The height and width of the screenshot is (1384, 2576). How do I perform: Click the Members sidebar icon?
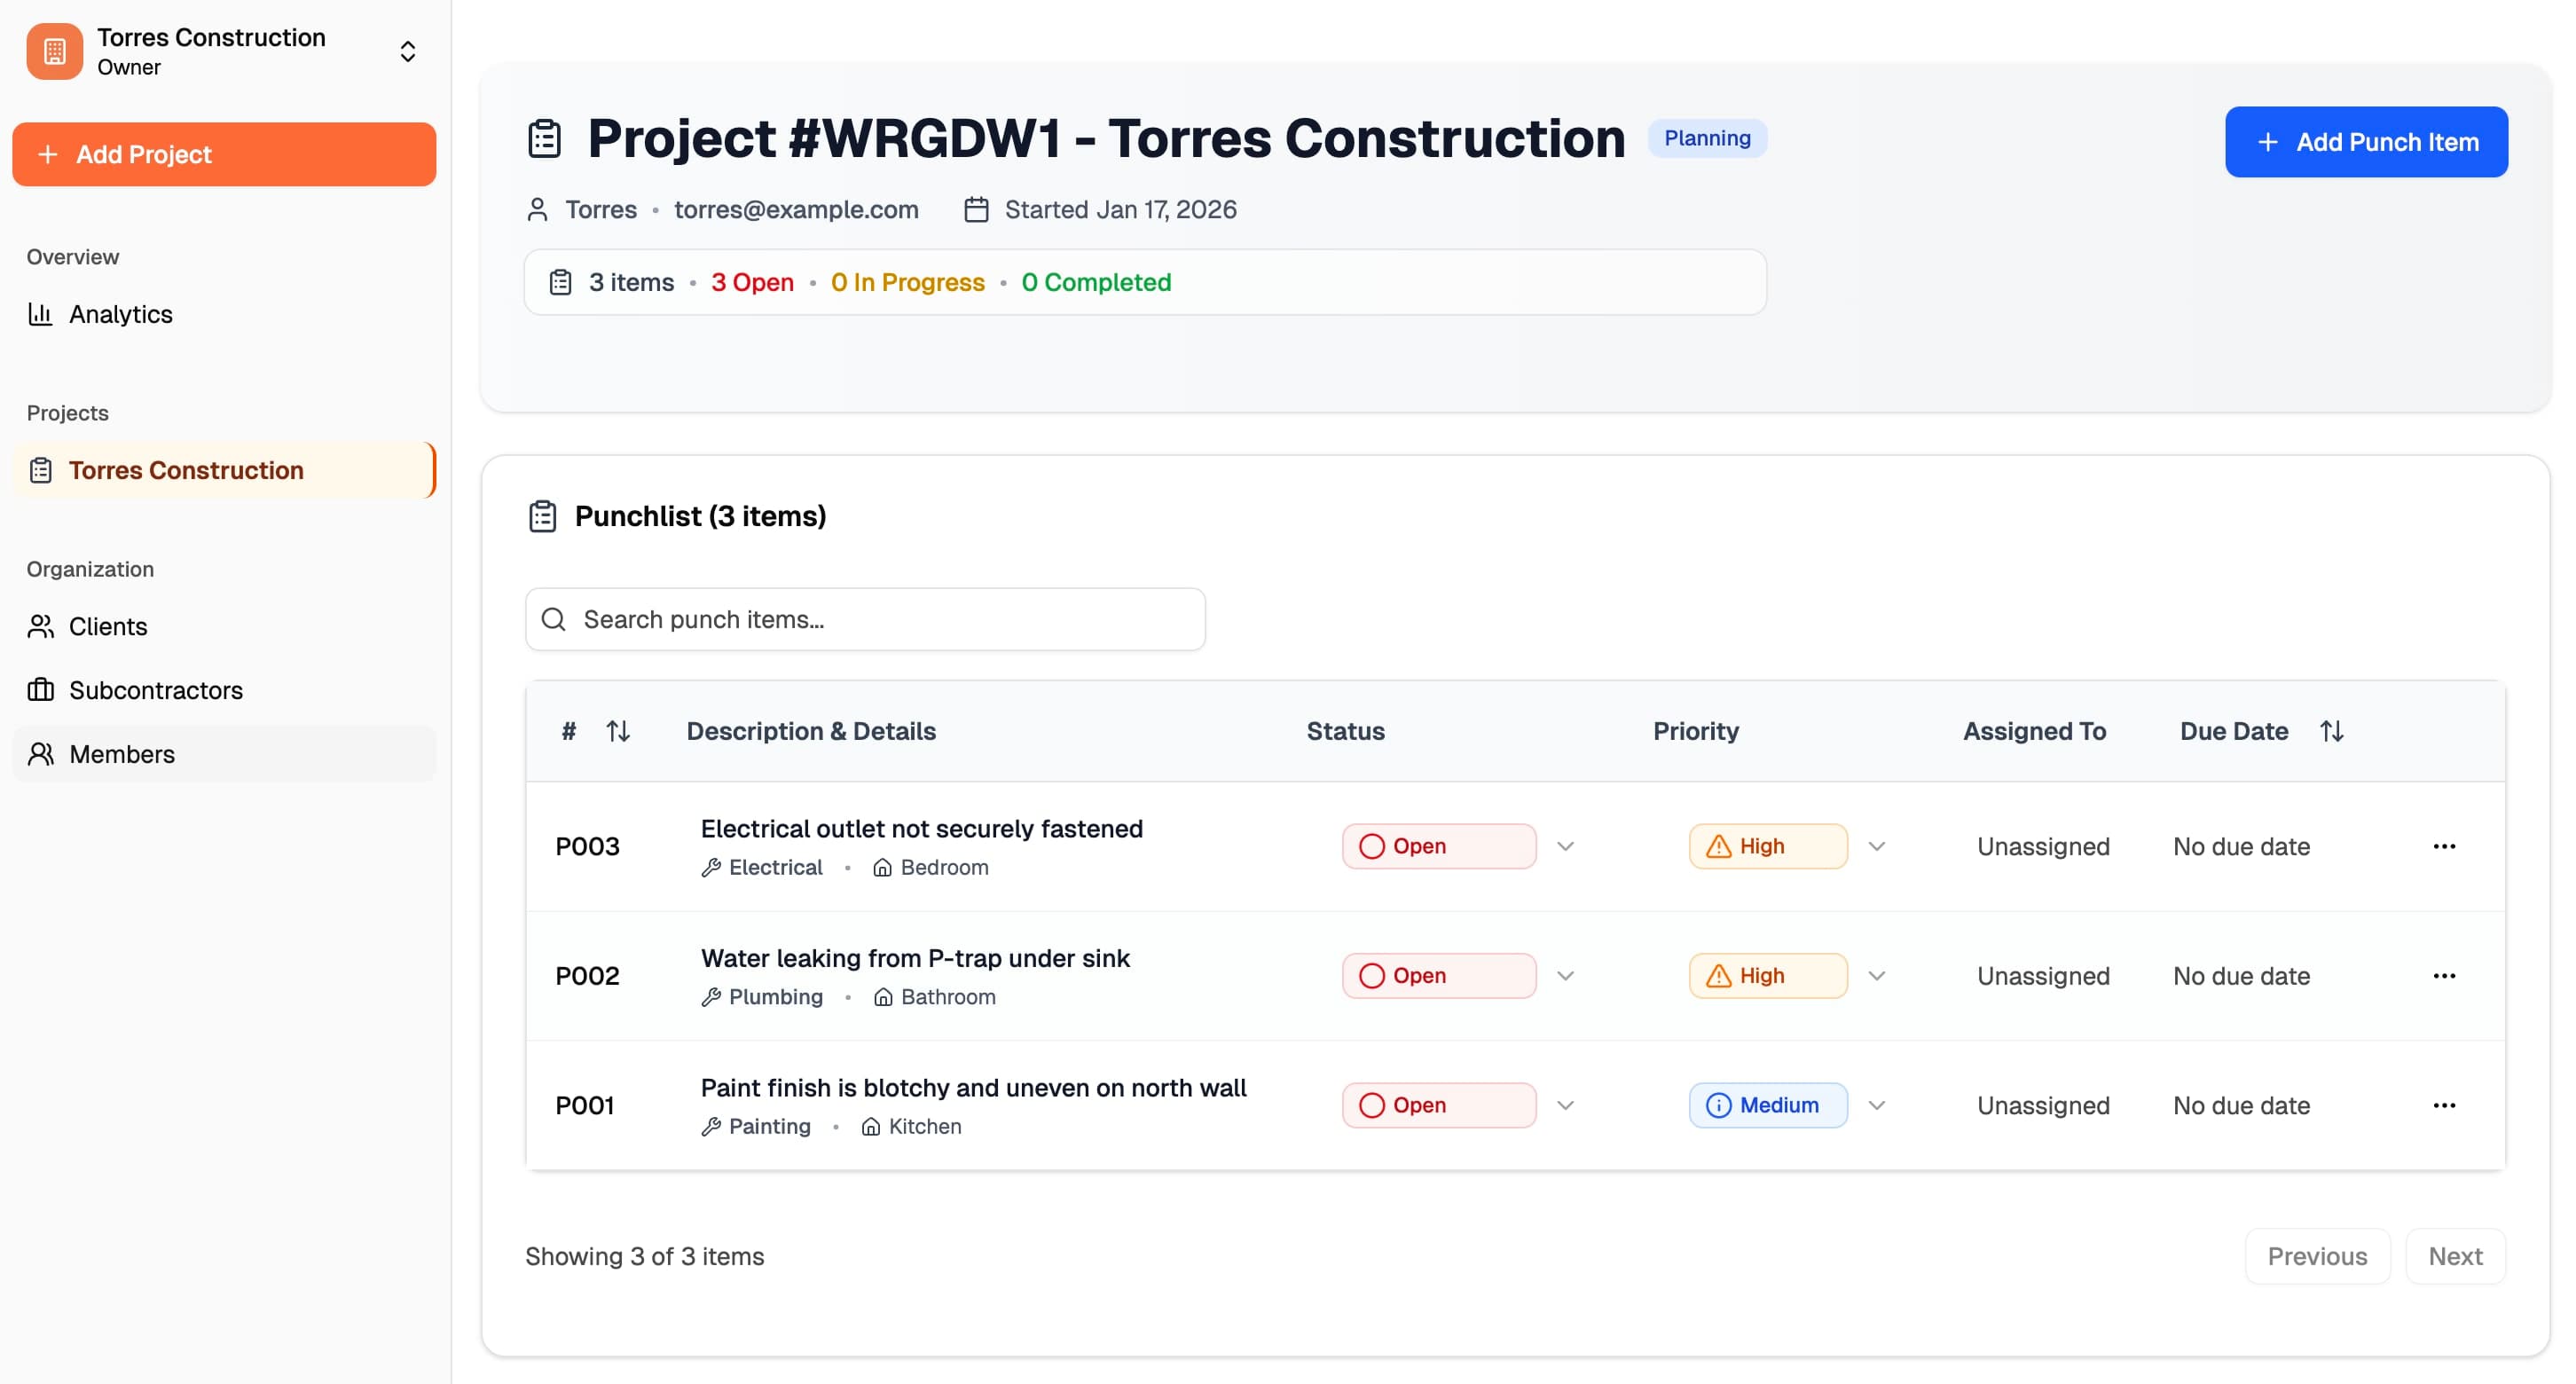(x=40, y=753)
